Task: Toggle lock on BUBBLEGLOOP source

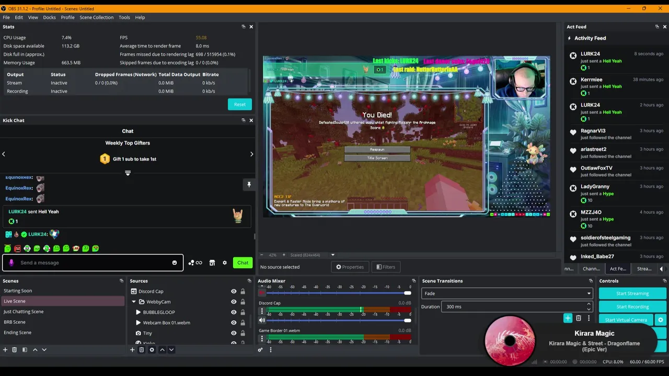Action: coord(243,312)
